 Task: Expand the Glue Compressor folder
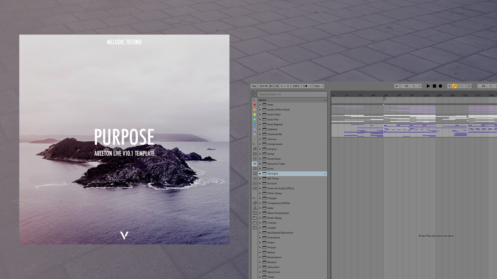[260, 213]
